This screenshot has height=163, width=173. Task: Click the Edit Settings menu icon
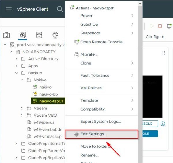pyautogui.click(x=77, y=134)
